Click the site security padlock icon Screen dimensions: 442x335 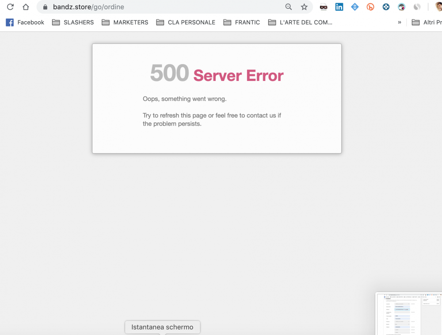45,7
